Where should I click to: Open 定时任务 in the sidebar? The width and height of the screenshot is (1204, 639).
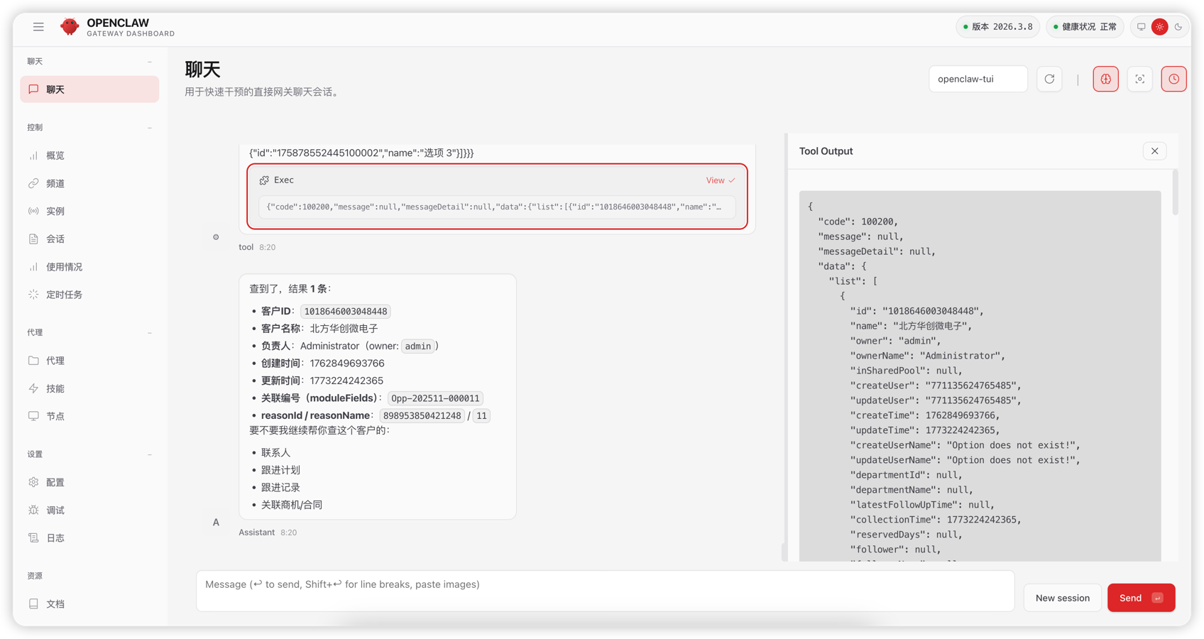tap(64, 295)
